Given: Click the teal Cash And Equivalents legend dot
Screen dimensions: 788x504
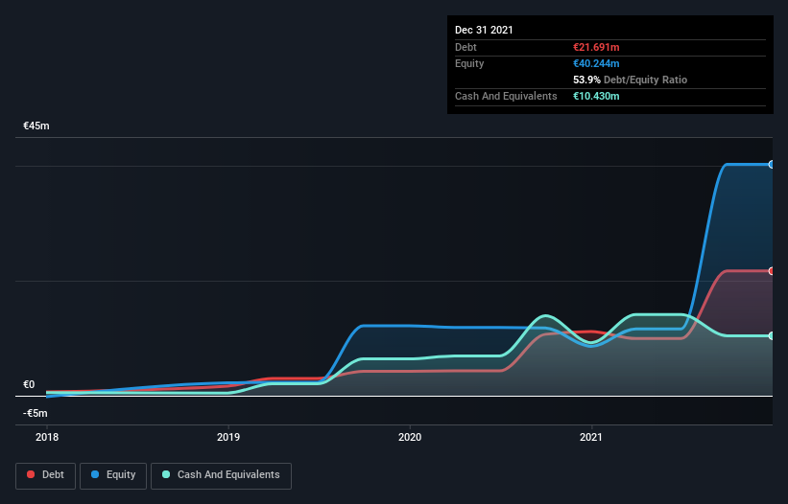Looking at the screenshot, I should [x=166, y=474].
